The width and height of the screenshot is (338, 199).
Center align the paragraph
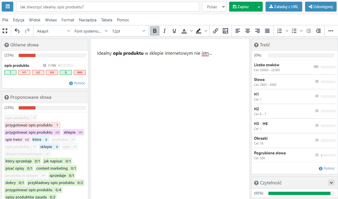point(247,31)
